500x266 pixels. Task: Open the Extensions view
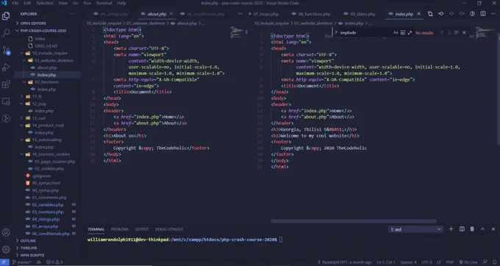pos(6,85)
